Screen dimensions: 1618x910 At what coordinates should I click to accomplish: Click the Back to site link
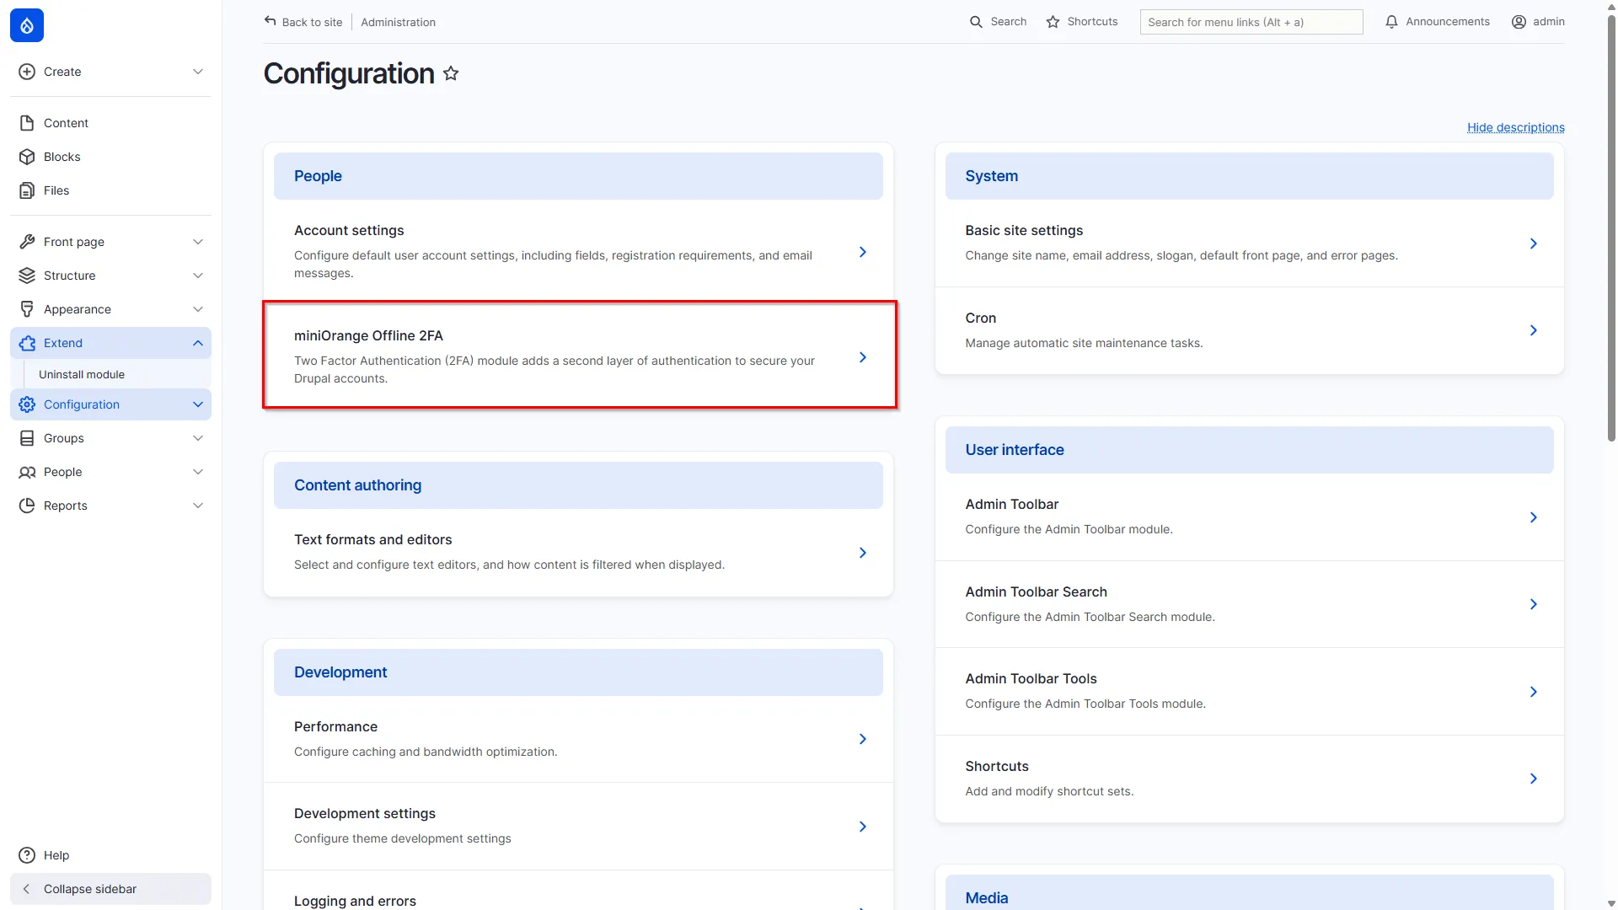(x=303, y=22)
